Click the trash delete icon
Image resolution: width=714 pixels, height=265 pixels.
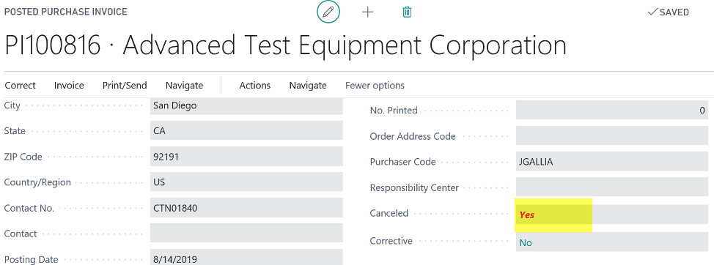click(407, 12)
